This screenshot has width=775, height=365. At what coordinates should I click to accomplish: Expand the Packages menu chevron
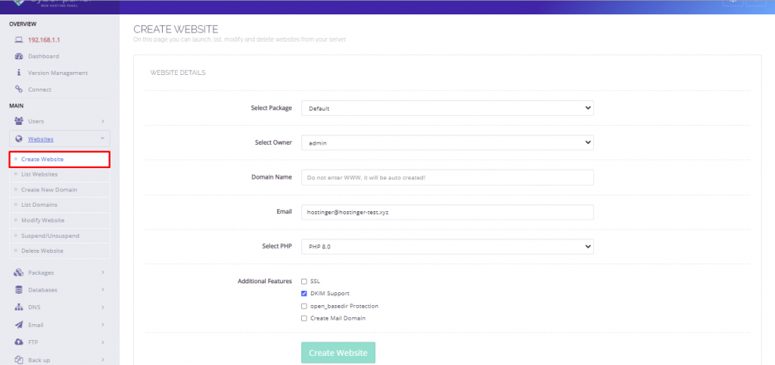[102, 273]
